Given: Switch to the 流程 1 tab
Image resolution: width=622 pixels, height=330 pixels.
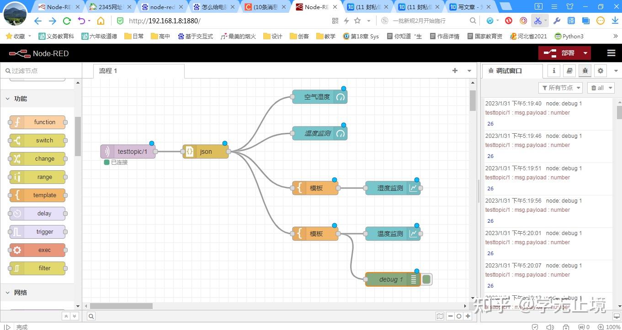Looking at the screenshot, I should click(108, 71).
